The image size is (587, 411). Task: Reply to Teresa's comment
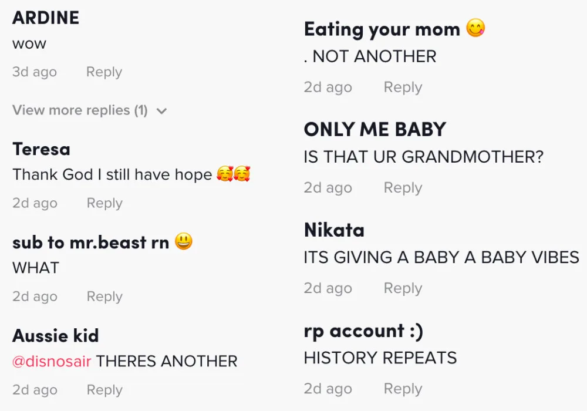(x=104, y=203)
